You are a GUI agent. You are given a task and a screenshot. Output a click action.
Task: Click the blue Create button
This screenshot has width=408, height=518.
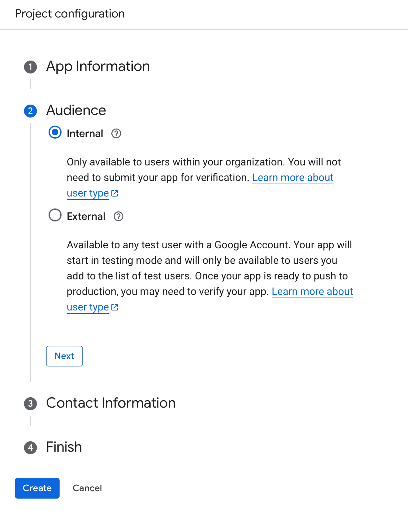[x=37, y=488]
